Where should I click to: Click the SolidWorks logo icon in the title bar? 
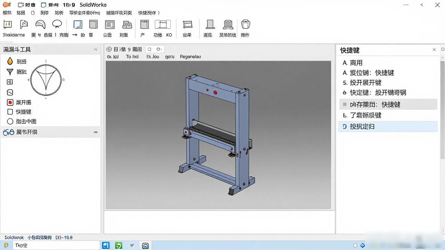(x=7, y=5)
